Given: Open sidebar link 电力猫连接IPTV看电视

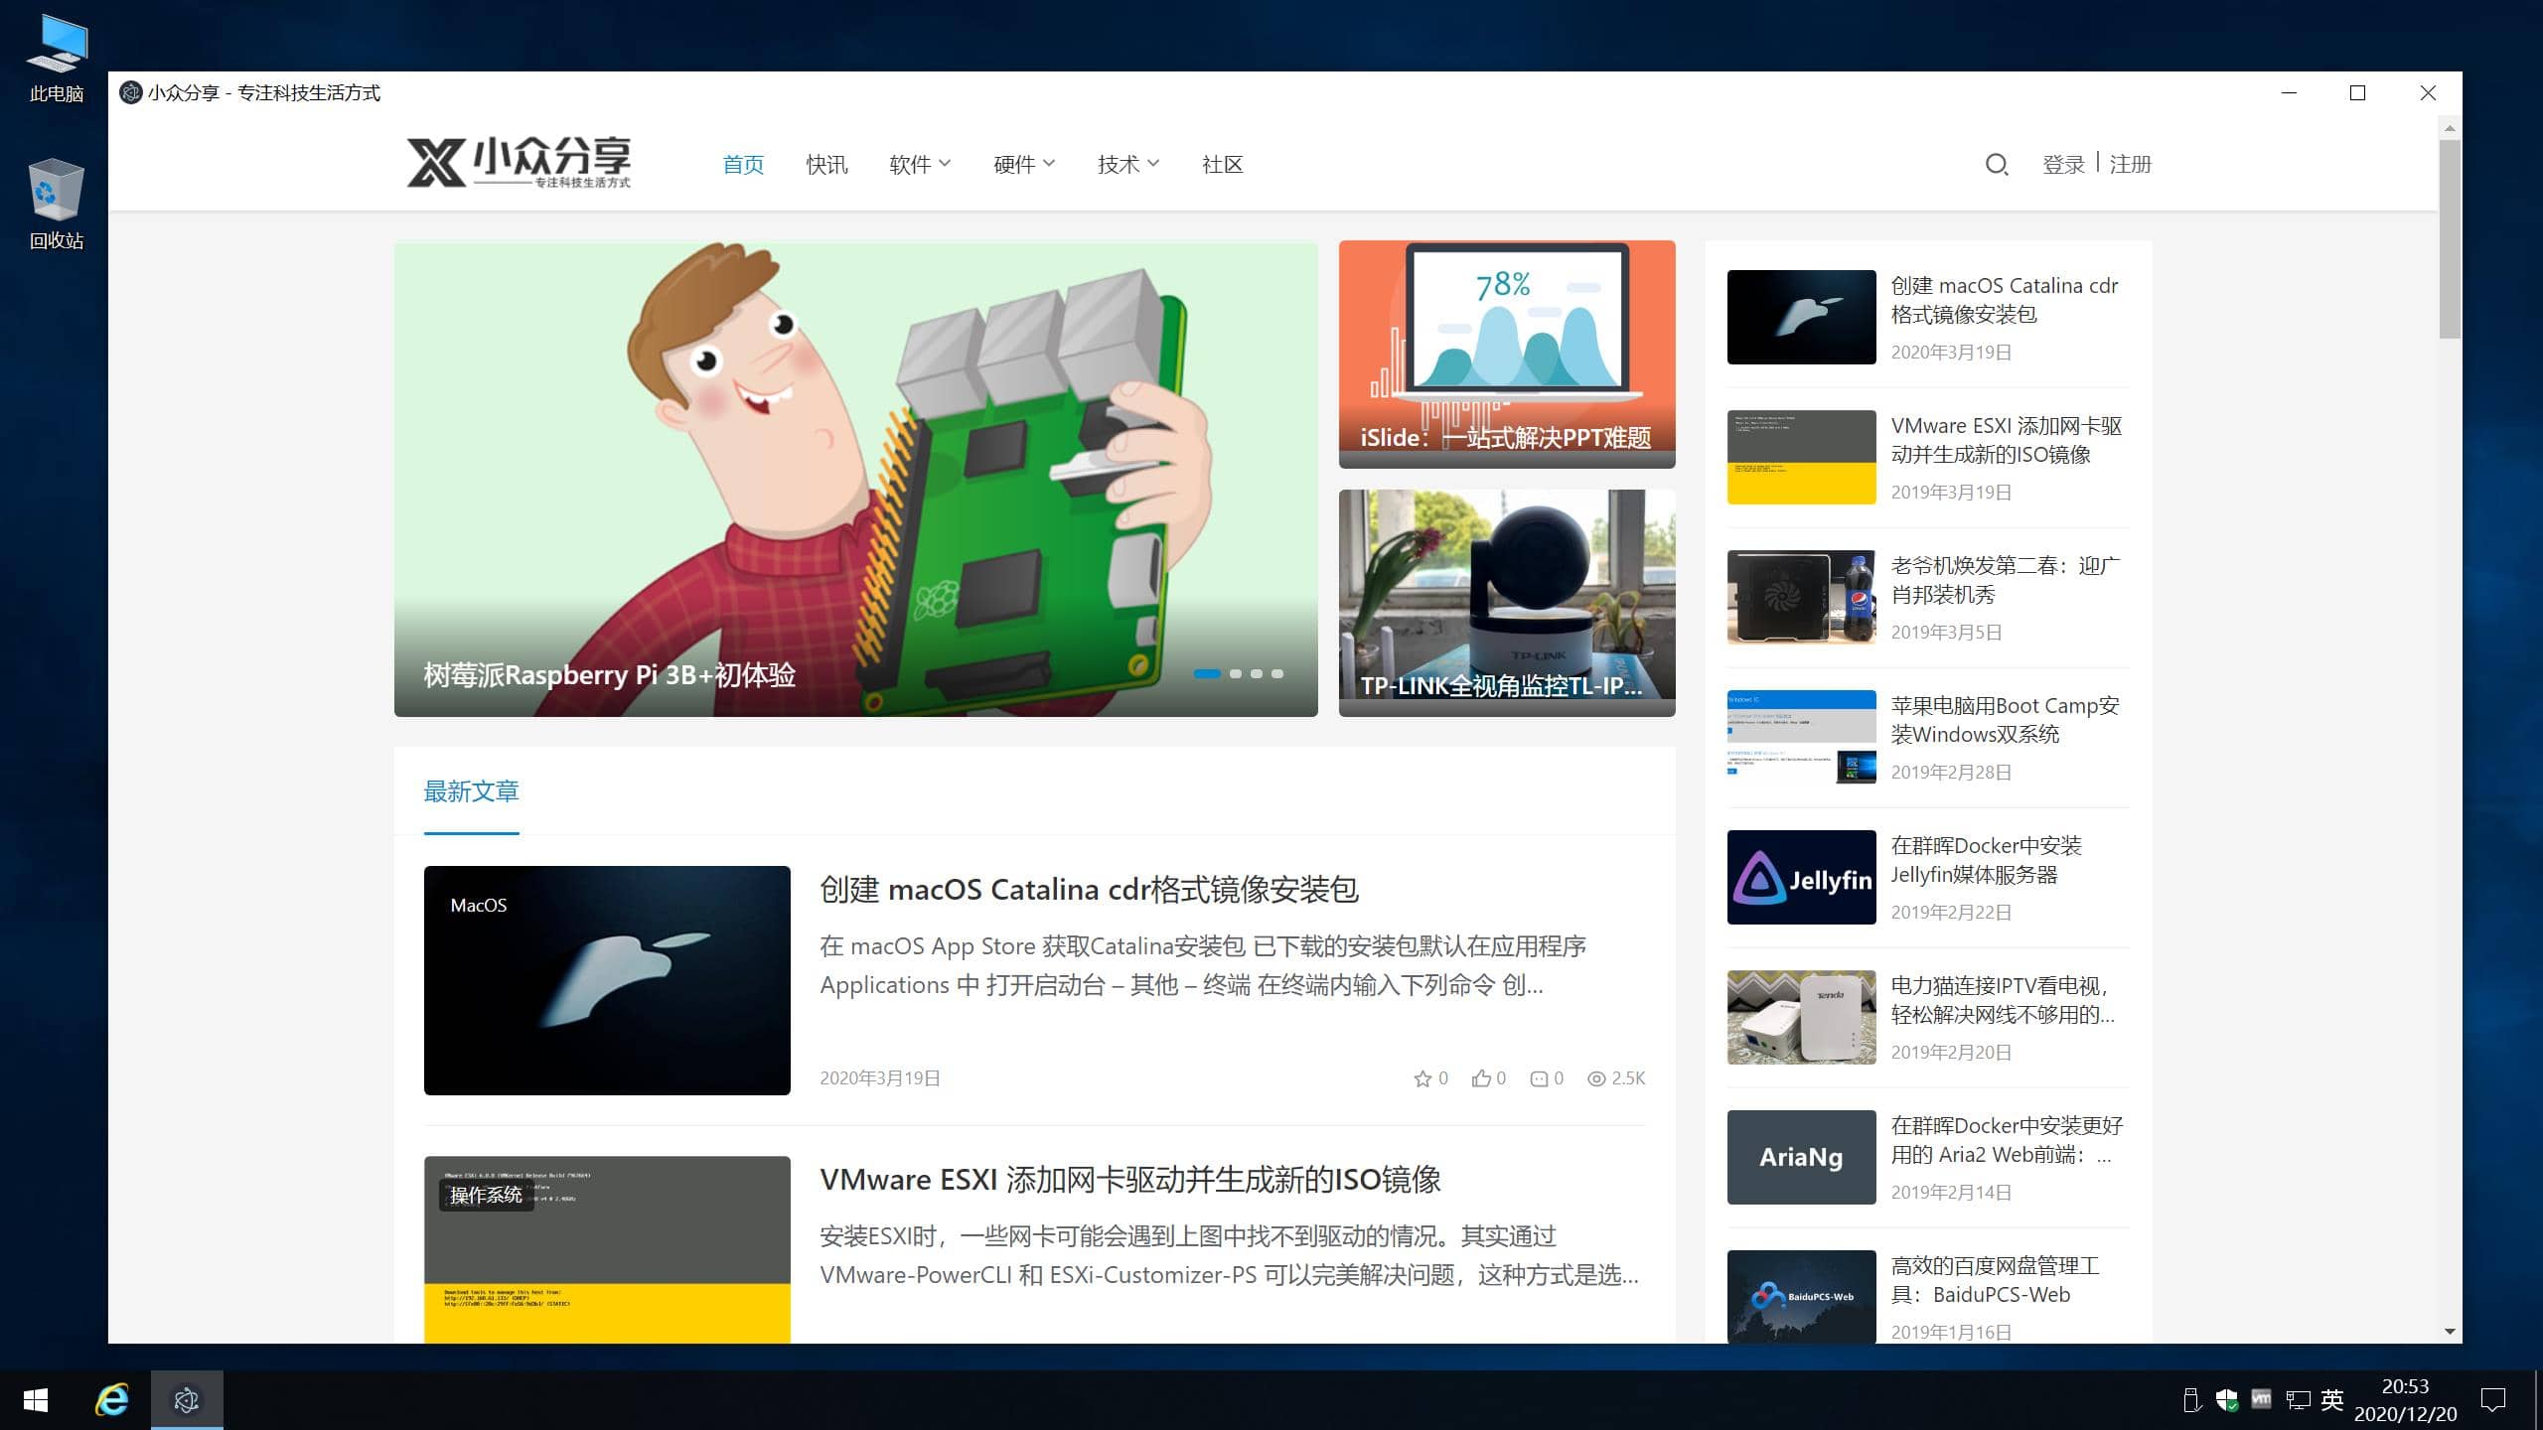Looking at the screenshot, I should click(x=2002, y=1000).
